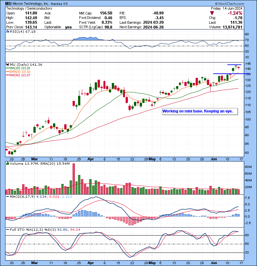Screen dimensions: 257x266
Task: Click the 7.5 label on the MACD axis
Action: (x=247, y=198)
